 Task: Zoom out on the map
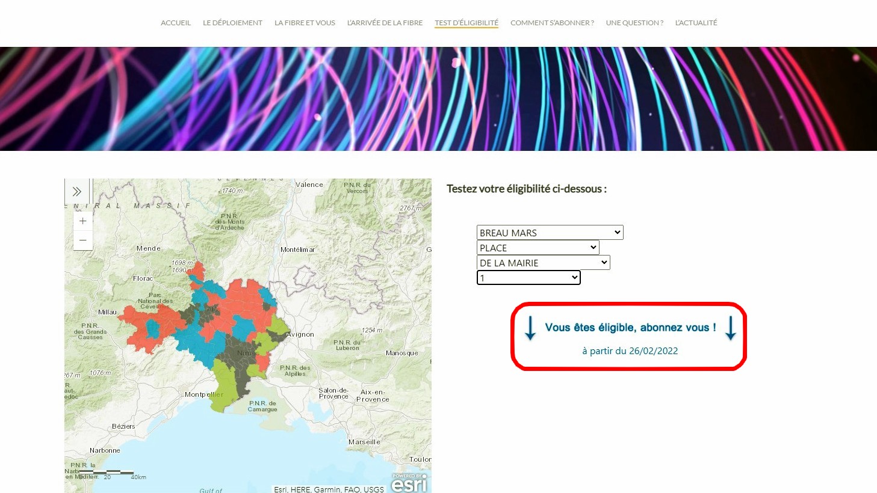(x=83, y=240)
